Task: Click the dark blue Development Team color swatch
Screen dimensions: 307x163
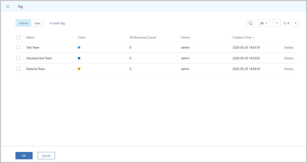Action: [x=79, y=58]
